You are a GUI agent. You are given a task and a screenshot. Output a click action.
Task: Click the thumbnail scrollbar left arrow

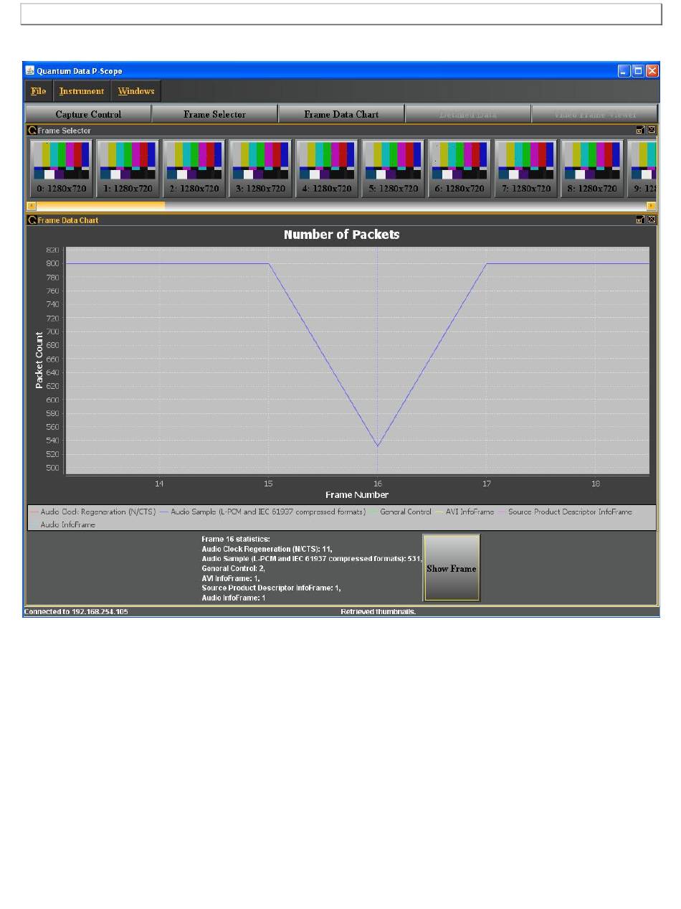tap(31, 207)
